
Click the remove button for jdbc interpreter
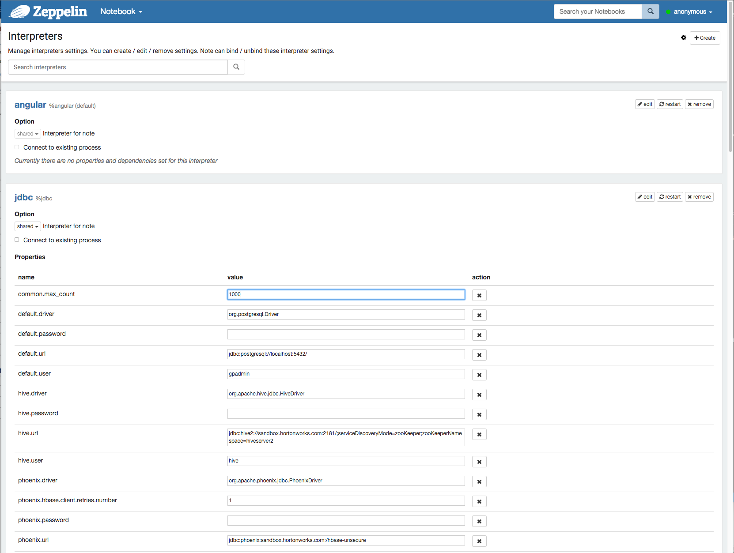click(699, 197)
